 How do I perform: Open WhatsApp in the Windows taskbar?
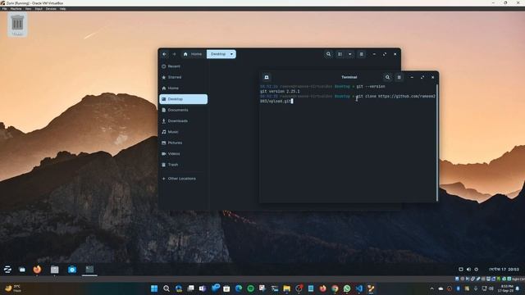[347, 288]
